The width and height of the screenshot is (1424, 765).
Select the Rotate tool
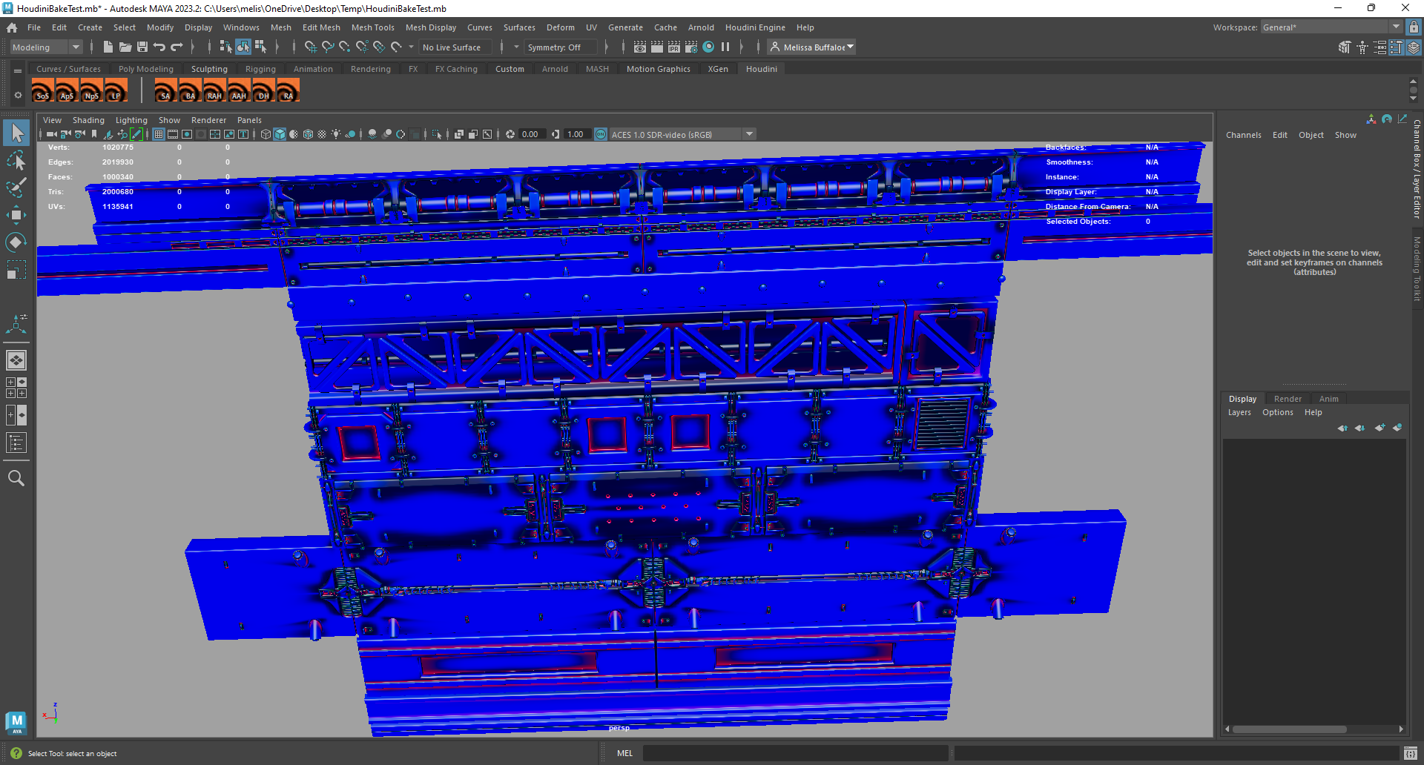(x=16, y=242)
